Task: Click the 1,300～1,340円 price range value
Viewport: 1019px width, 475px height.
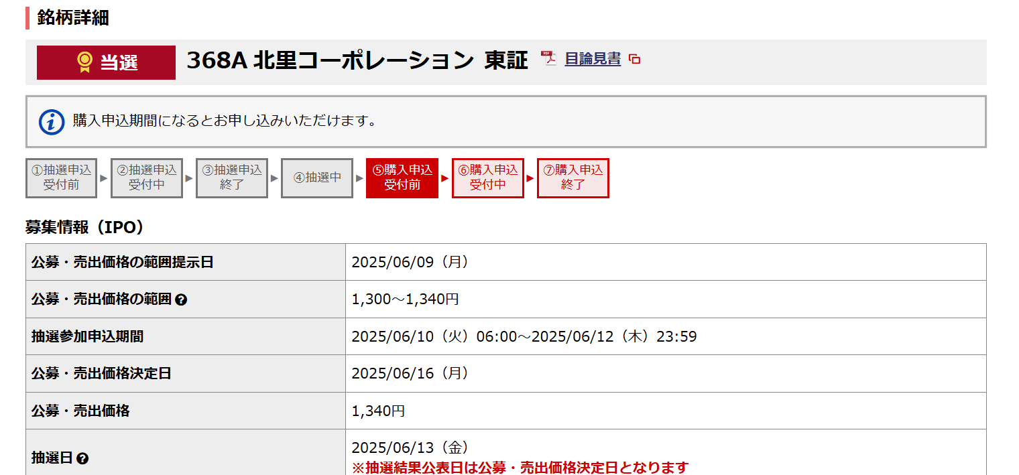Action: (x=405, y=299)
